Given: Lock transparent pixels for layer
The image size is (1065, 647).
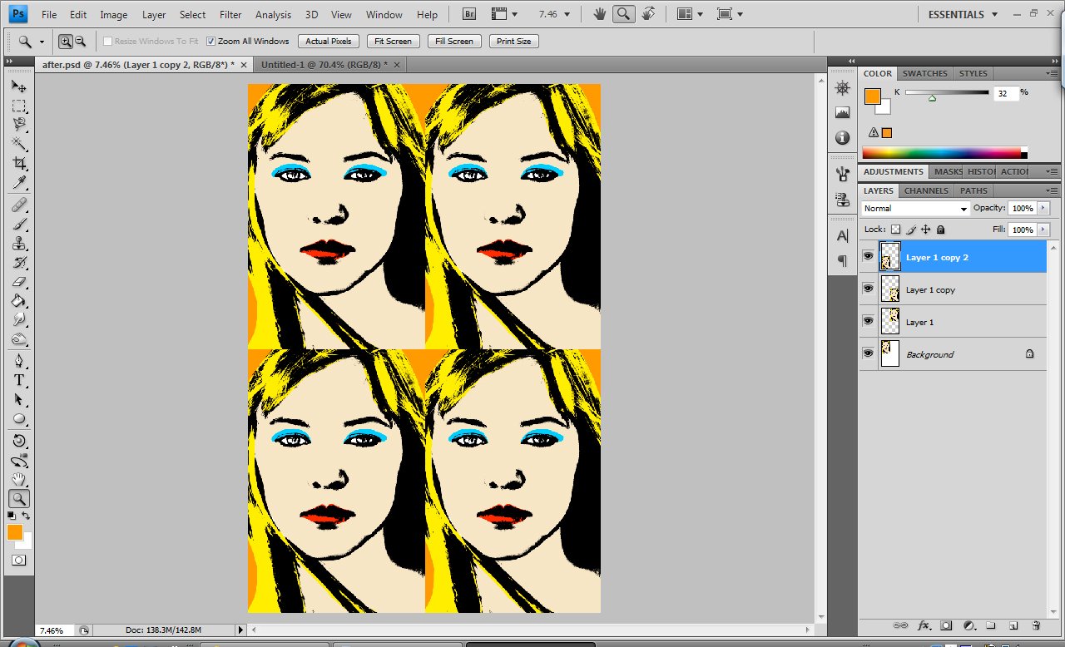Looking at the screenshot, I should (895, 230).
